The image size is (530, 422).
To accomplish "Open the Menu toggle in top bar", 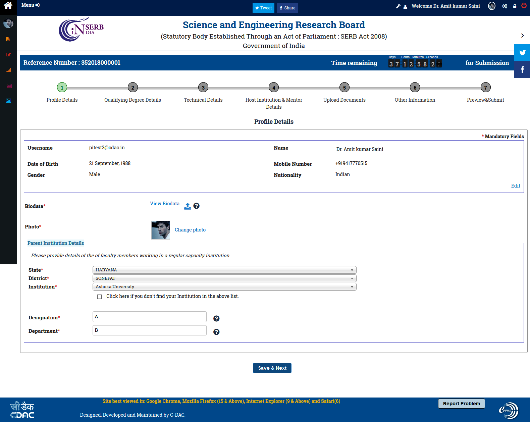I will click(x=30, y=5).
